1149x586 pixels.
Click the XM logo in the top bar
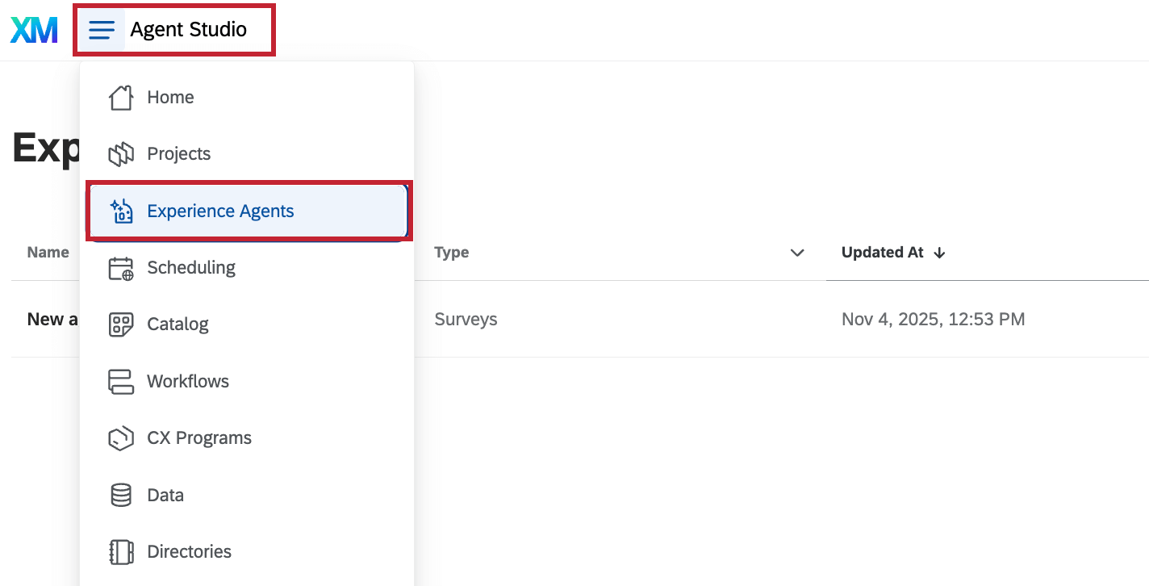click(33, 29)
